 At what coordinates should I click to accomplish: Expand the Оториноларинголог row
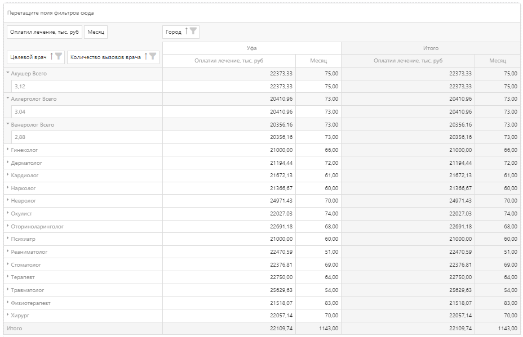pos(8,226)
